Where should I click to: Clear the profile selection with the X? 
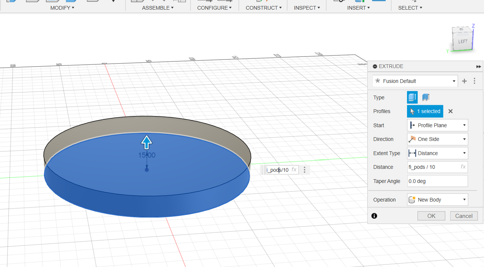pyautogui.click(x=451, y=111)
